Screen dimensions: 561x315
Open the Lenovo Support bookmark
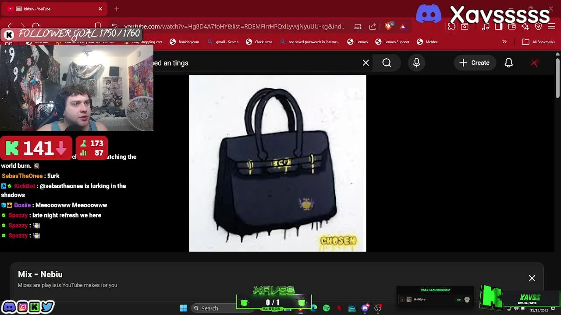tap(392, 42)
